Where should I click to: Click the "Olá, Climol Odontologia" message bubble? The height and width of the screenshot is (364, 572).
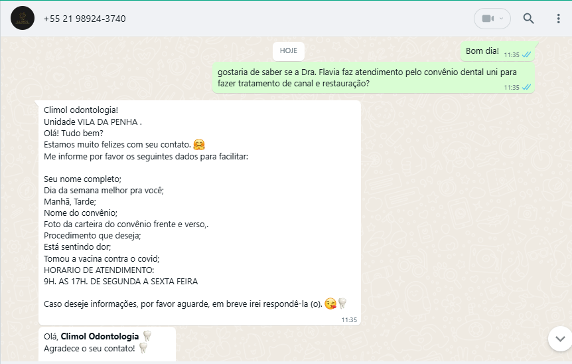click(107, 344)
